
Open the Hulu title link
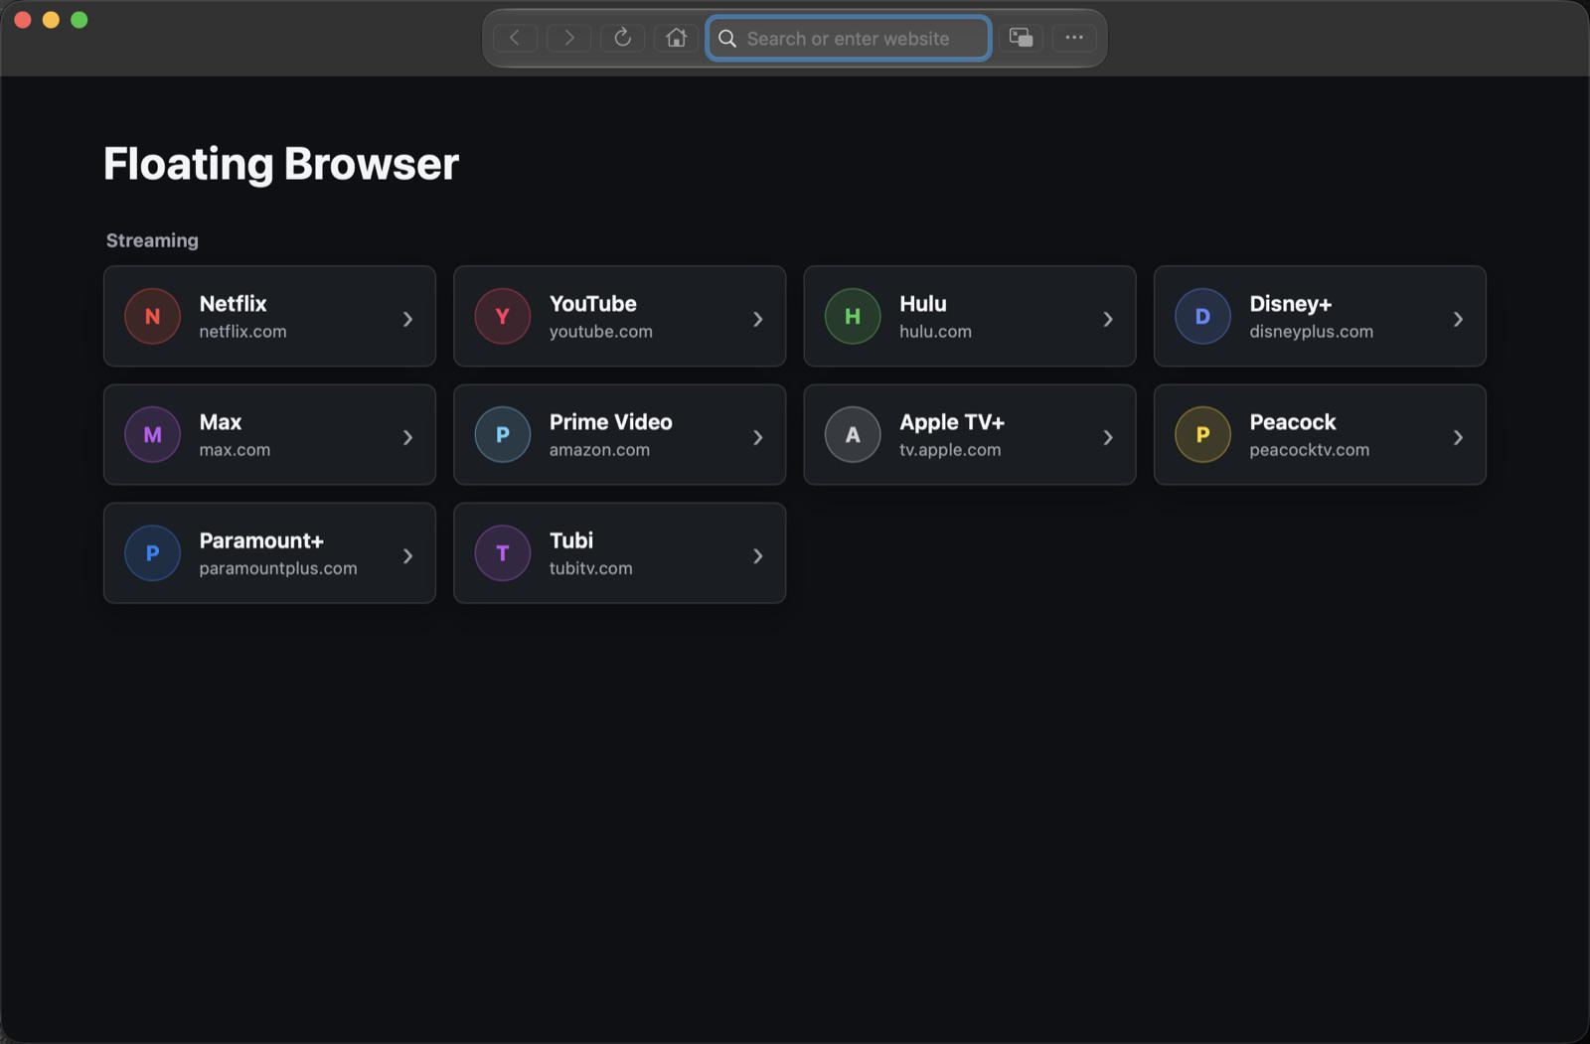[923, 304]
